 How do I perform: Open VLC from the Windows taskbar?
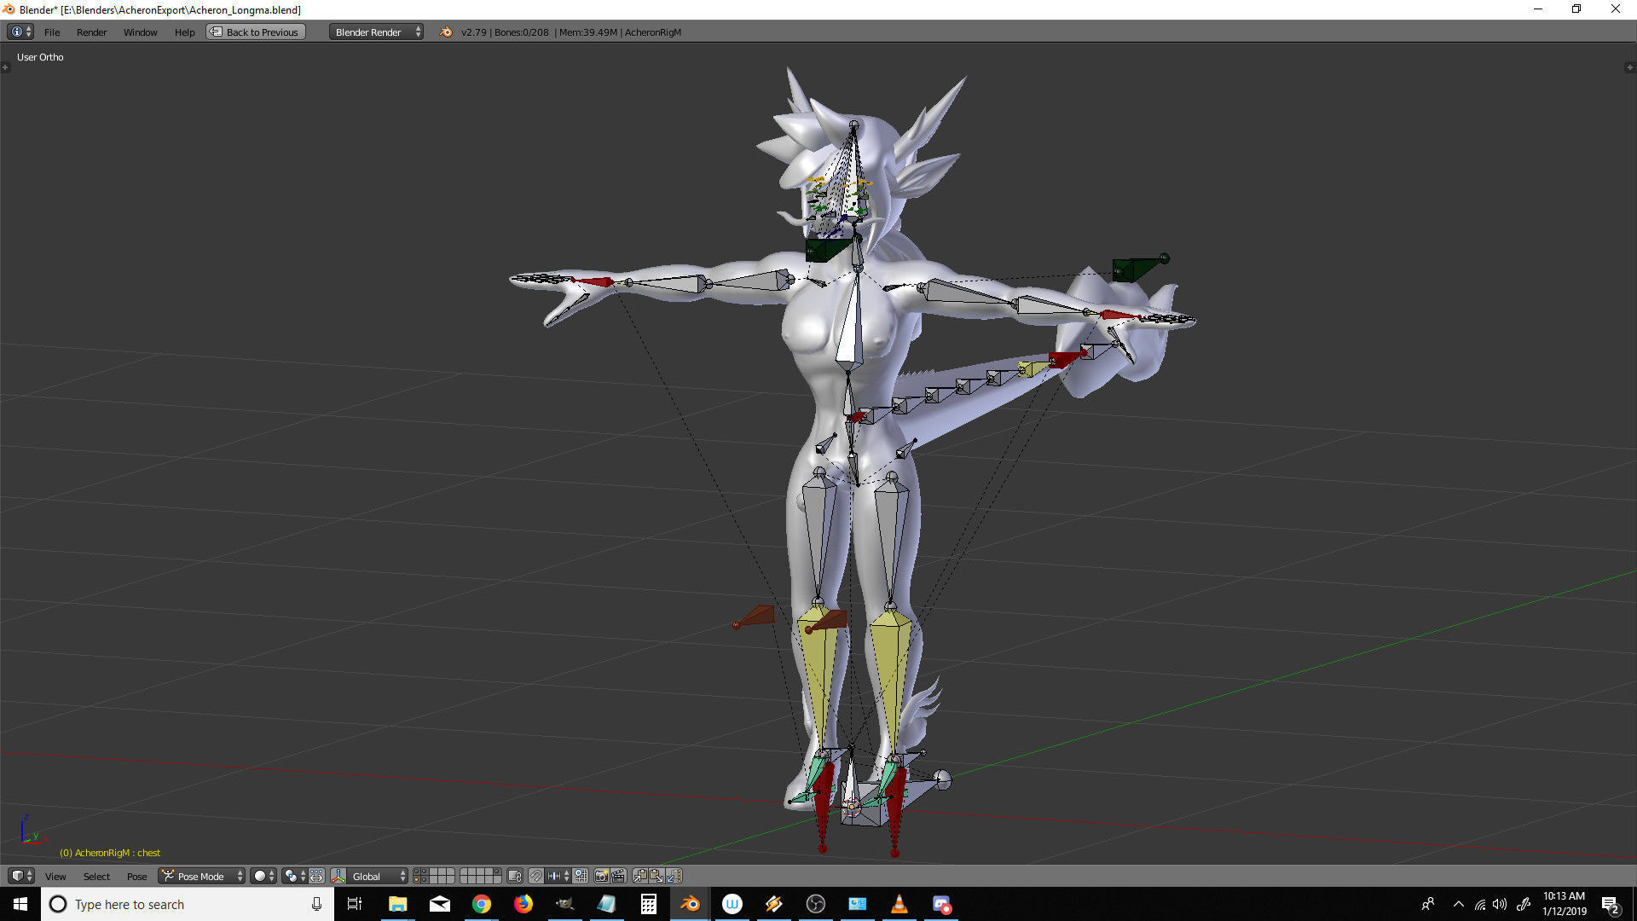(899, 904)
